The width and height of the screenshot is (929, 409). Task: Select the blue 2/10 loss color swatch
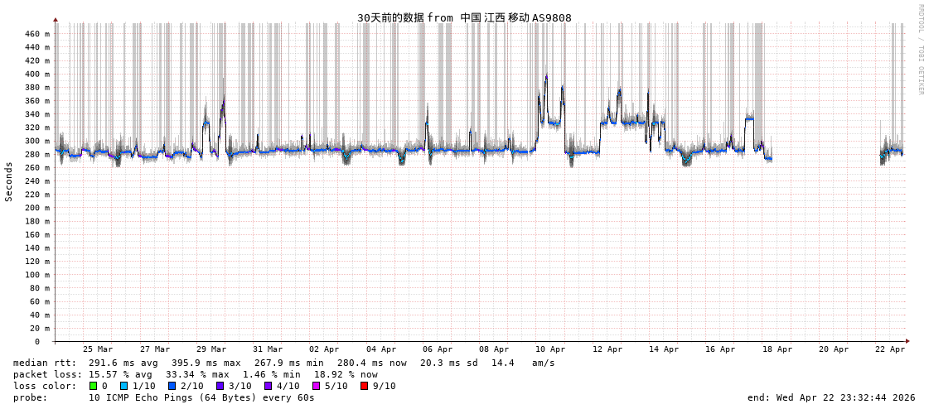pyautogui.click(x=172, y=386)
